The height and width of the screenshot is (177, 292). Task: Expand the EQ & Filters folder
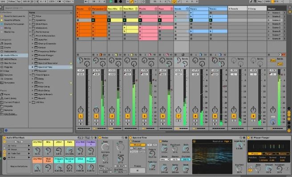click(x=30, y=24)
